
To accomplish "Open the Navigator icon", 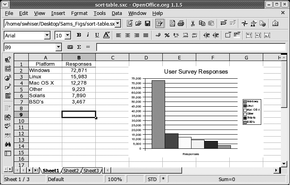I will pyautogui.click(x=245, y=24).
